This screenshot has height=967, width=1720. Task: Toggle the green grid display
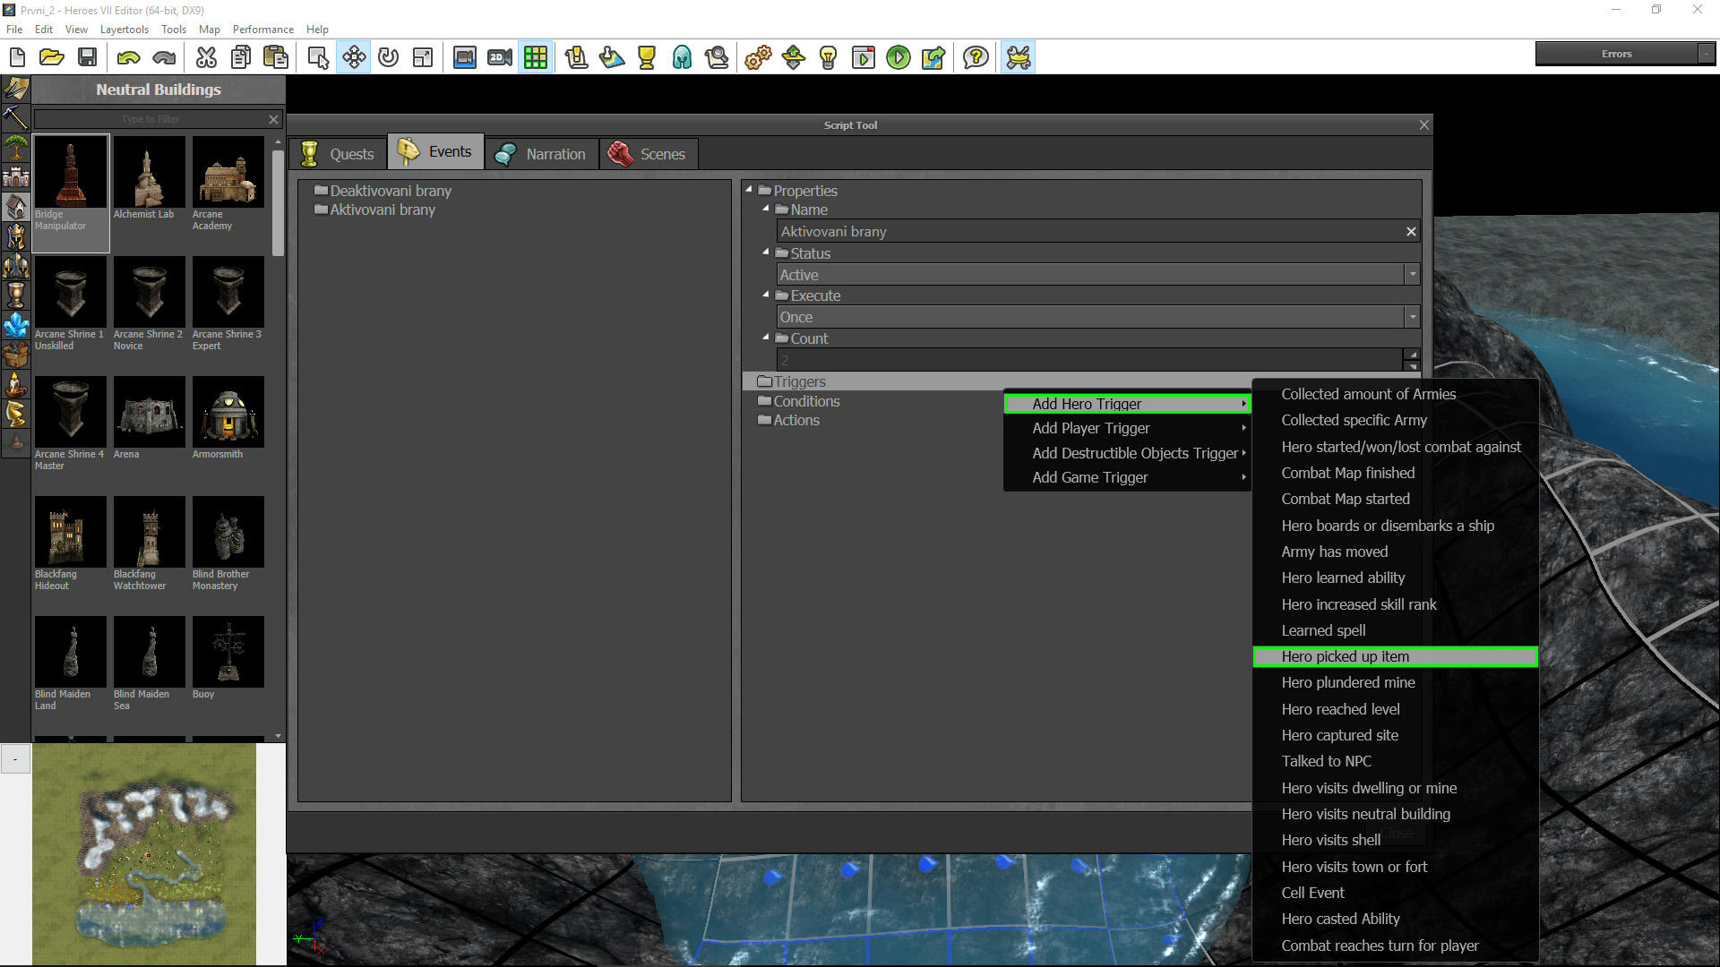click(x=536, y=58)
